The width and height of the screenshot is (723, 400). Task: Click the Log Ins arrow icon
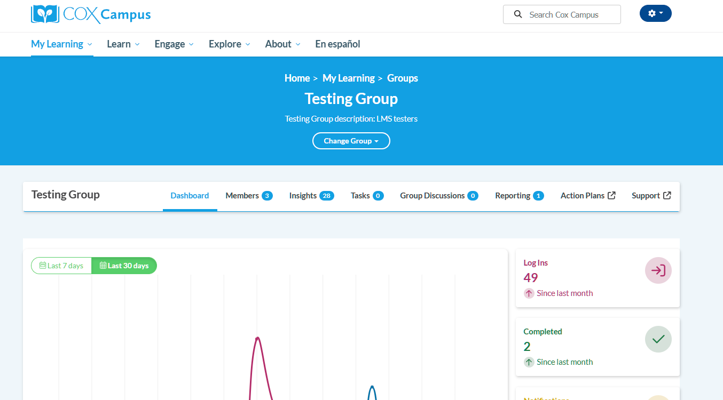coord(658,270)
